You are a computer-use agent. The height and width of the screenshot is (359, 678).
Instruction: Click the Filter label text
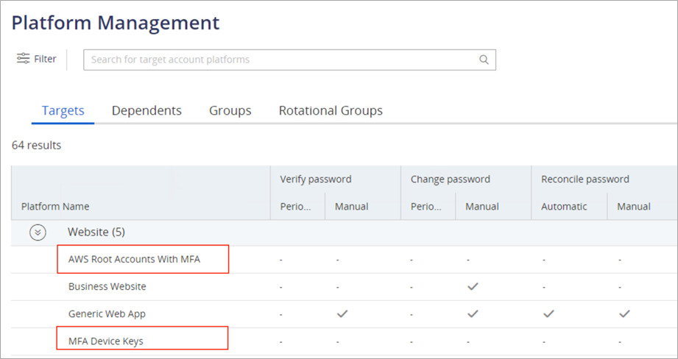pyautogui.click(x=45, y=59)
